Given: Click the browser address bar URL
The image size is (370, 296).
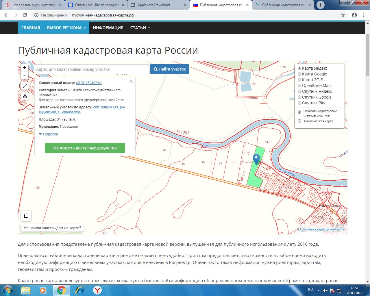Looking at the screenshot, I should [103, 15].
